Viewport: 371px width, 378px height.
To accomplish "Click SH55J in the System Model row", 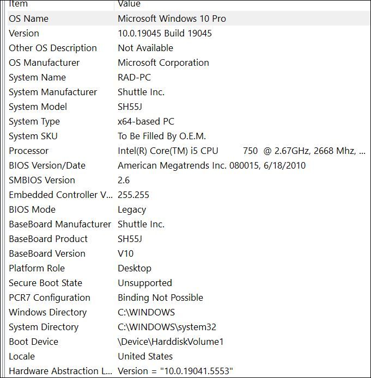I will pos(130,107).
